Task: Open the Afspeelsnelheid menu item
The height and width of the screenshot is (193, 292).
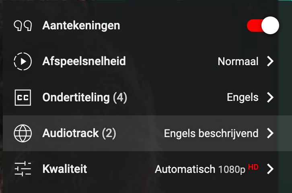Action: (x=84, y=62)
